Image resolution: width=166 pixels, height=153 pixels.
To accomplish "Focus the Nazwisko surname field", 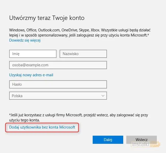I will [x=83, y=54].
